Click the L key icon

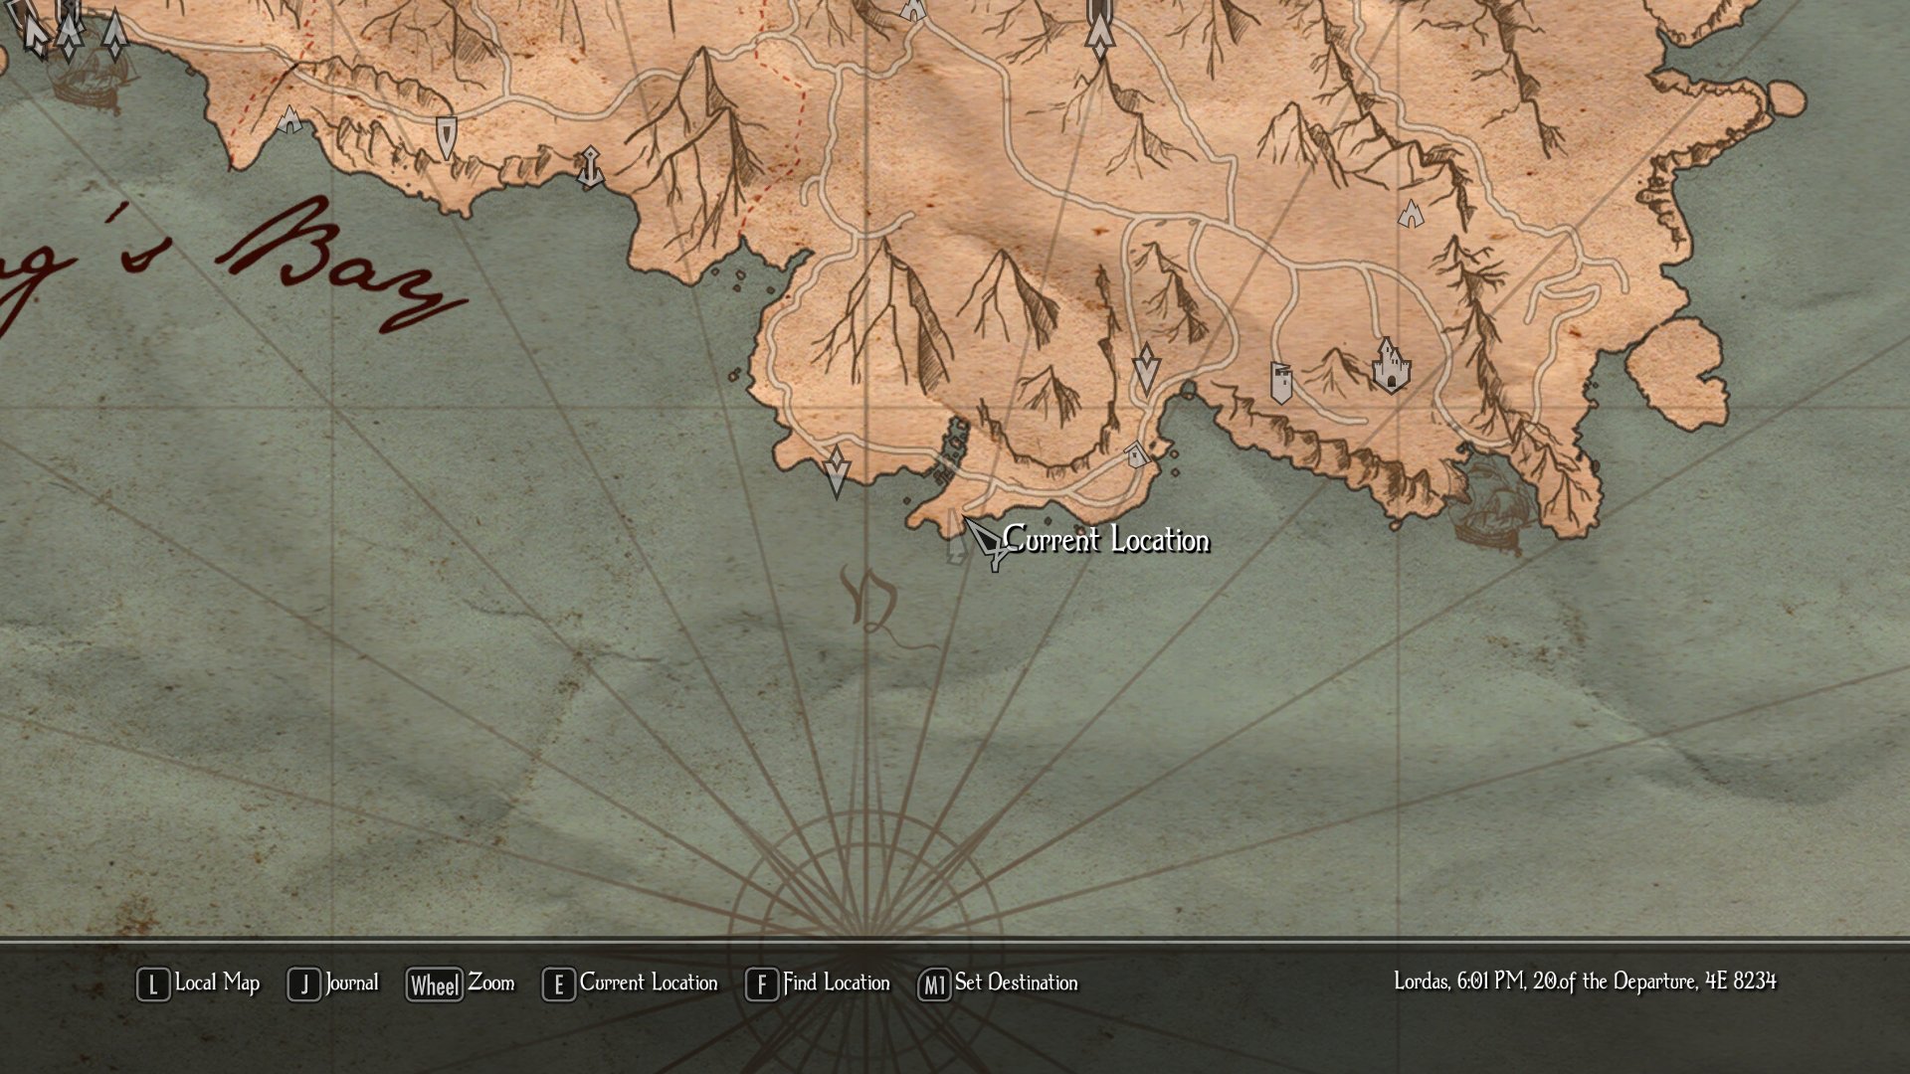[x=153, y=984]
